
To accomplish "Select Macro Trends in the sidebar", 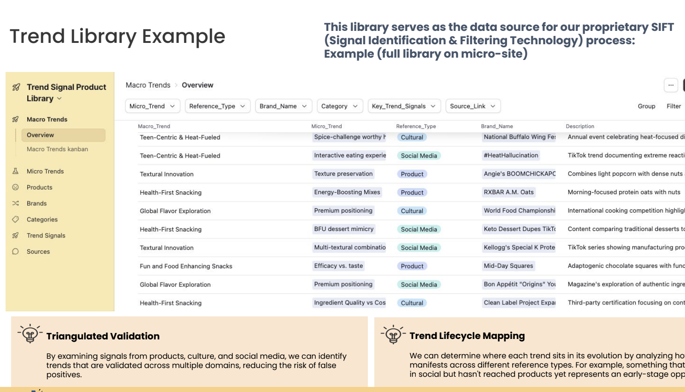I will (47, 119).
